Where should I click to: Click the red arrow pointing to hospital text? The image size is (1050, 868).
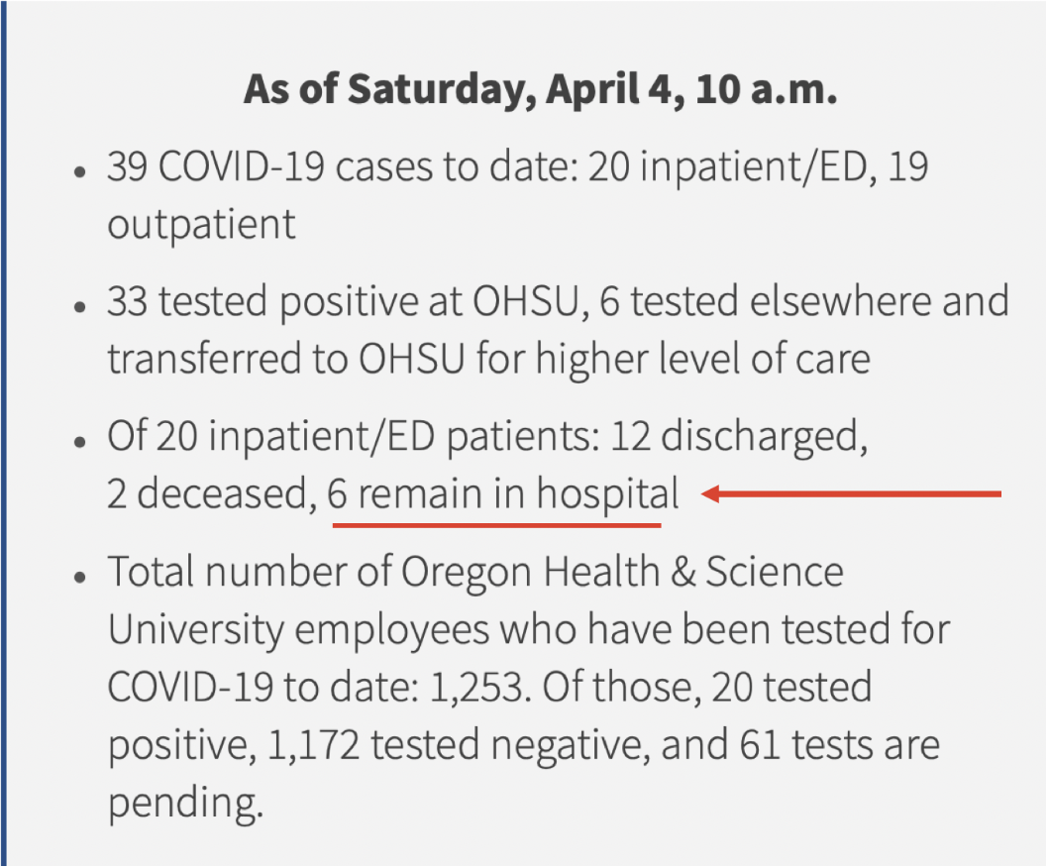[851, 494]
